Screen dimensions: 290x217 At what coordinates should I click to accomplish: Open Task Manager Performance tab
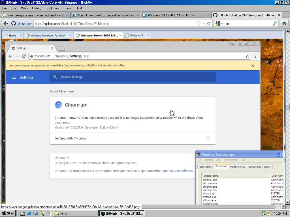tap(238, 167)
